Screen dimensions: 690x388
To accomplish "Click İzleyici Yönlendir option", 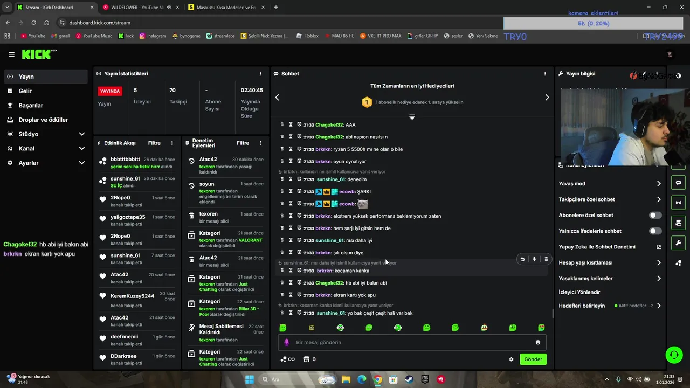I will pos(579,292).
